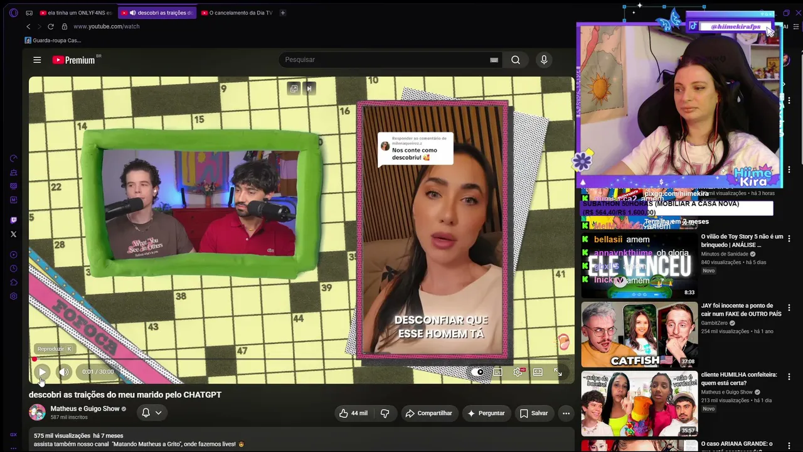Open options menu for 'JAY foi inocente' video
The image size is (803, 452).
point(789,308)
